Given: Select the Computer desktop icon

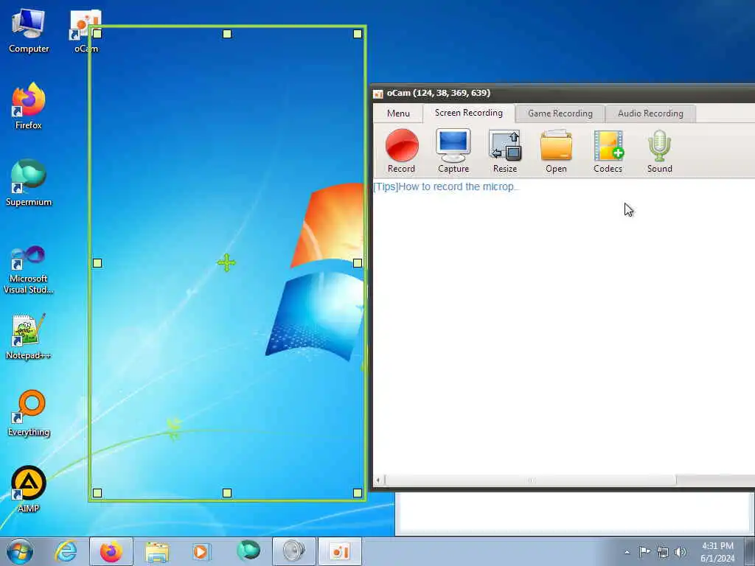Looking at the screenshot, I should pos(29,31).
